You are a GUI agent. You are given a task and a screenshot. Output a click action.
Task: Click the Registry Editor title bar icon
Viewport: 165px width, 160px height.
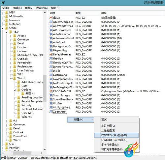(3, 3)
